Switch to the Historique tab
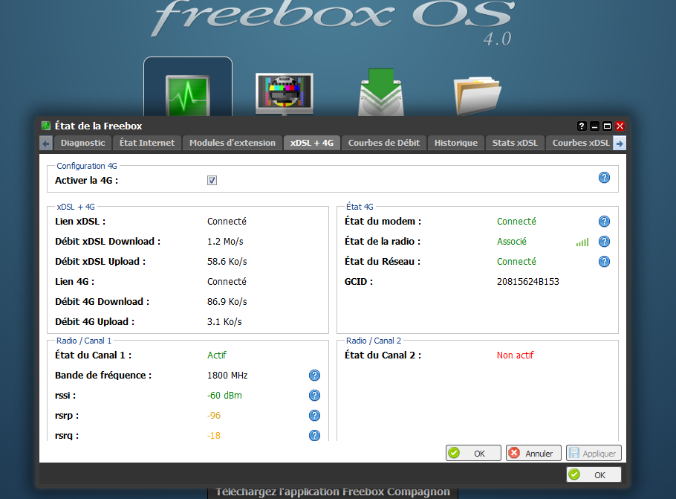The width and height of the screenshot is (676, 499). tap(455, 143)
